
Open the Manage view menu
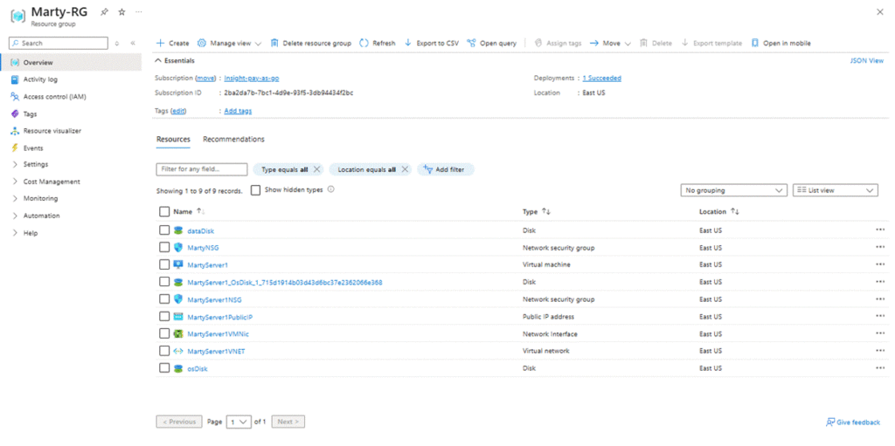click(x=229, y=43)
